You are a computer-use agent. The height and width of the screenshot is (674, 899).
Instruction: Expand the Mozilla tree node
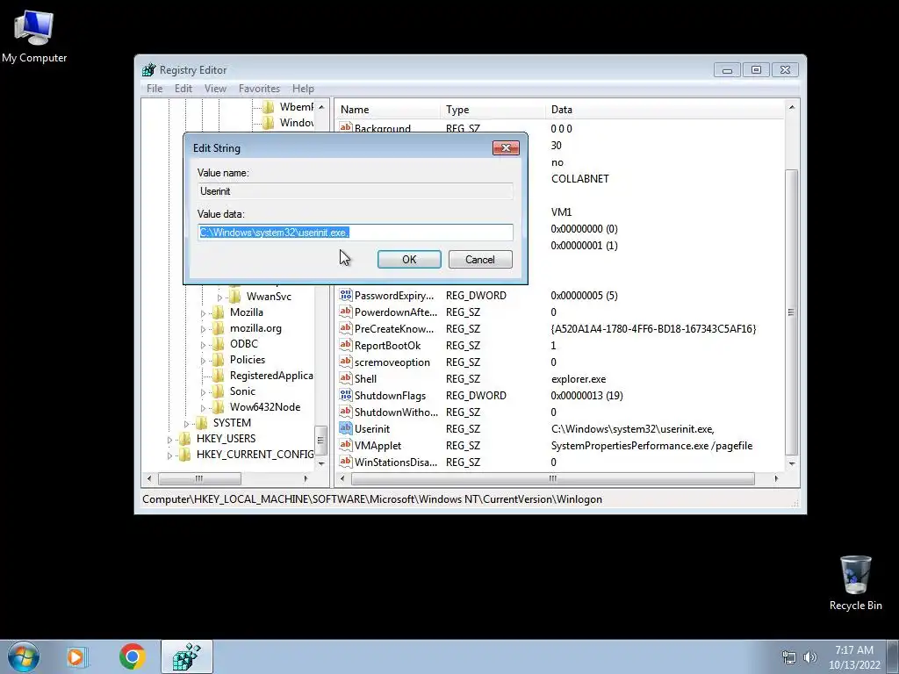(203, 313)
